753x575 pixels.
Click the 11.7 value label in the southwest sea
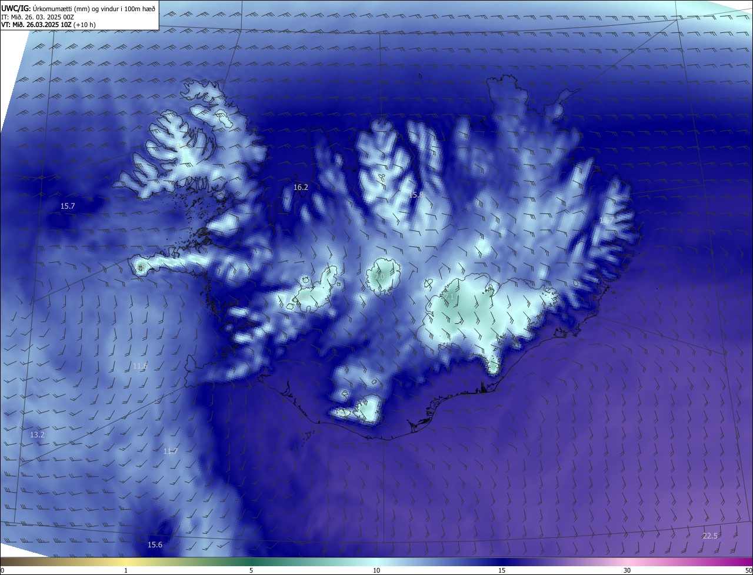(171, 452)
